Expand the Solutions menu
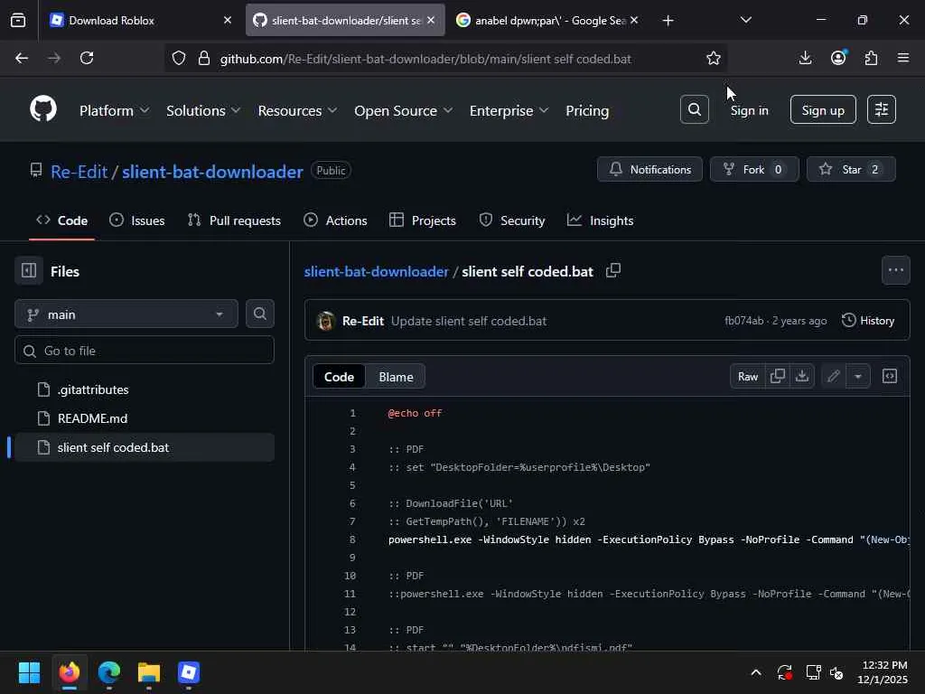The height and width of the screenshot is (694, 925). tap(203, 110)
